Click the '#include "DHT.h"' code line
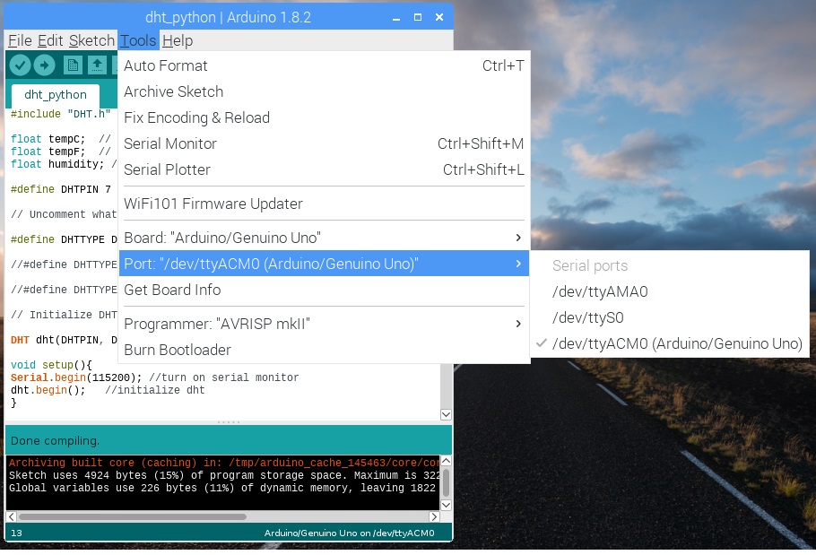Screen dimensions: 816x555 [60, 114]
